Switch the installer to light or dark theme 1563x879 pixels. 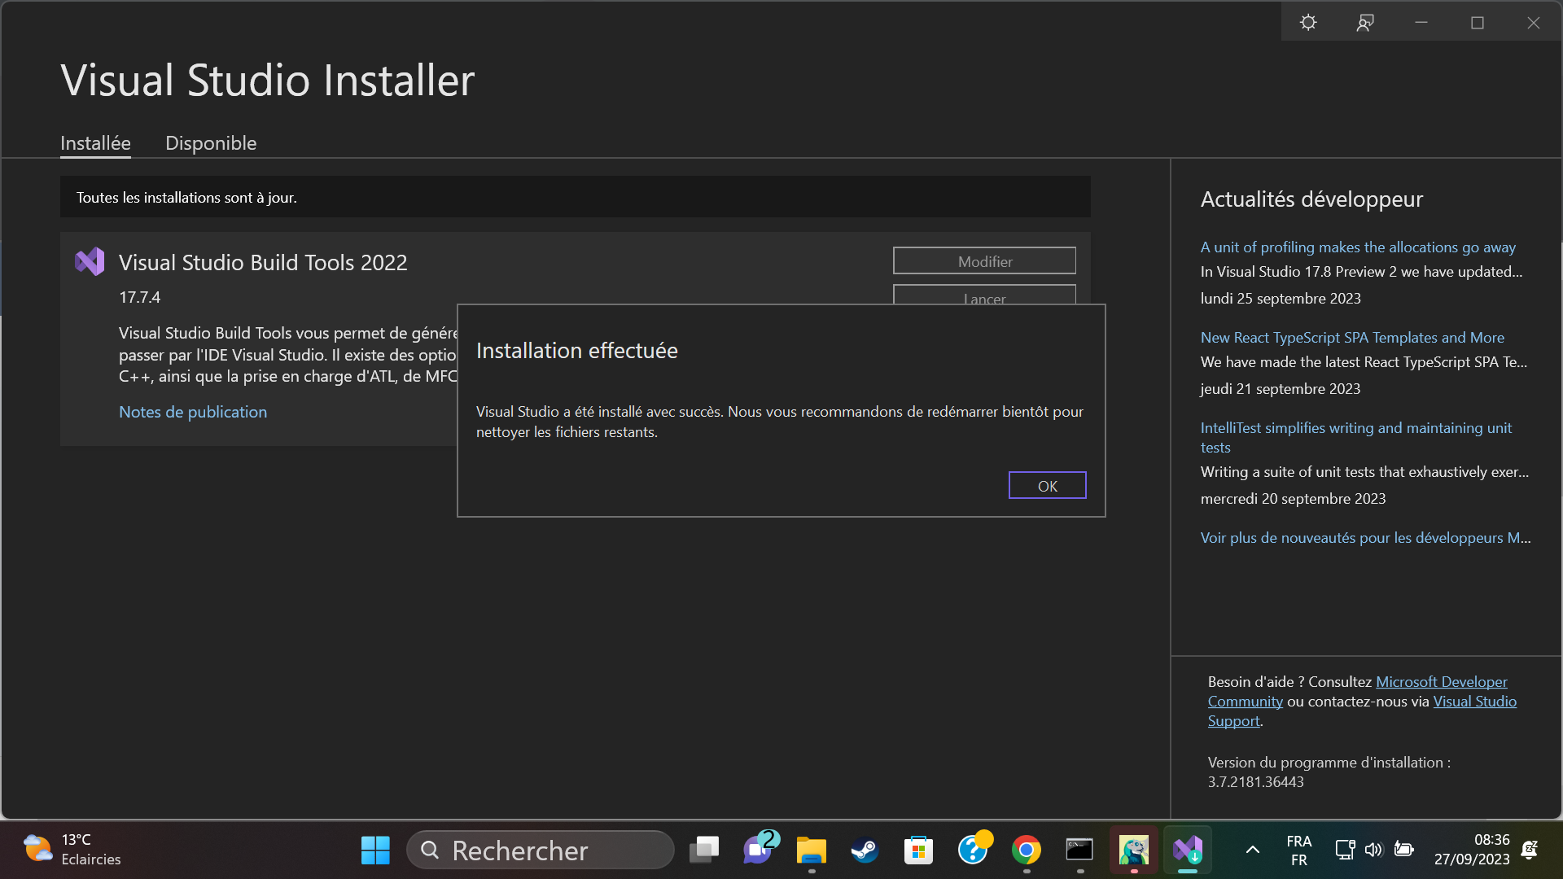click(x=1308, y=23)
